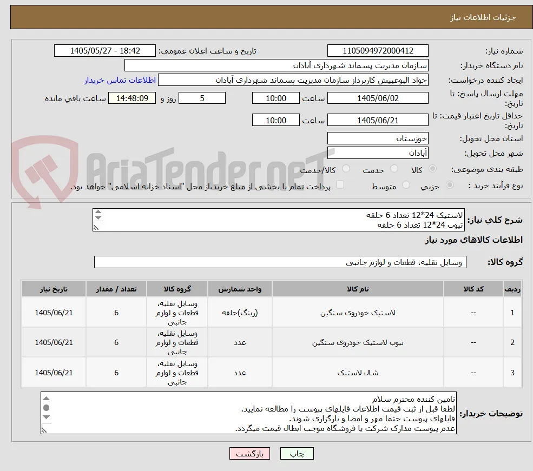
Task: Click the quantity 6 in row 2
Action: point(116,342)
